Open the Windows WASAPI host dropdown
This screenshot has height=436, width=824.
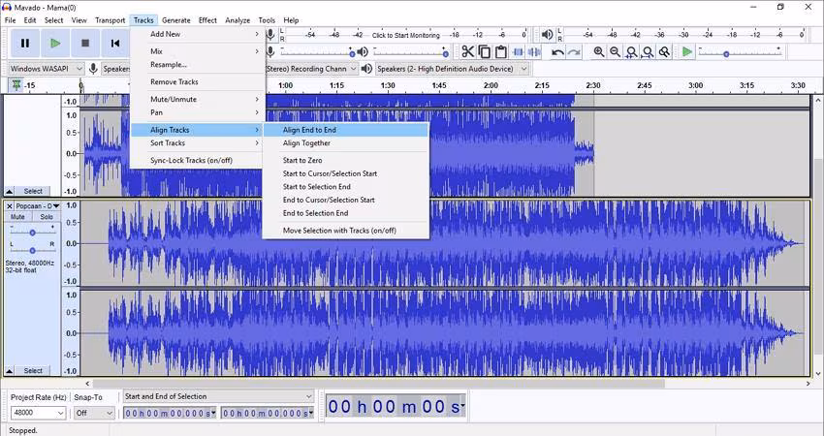47,69
